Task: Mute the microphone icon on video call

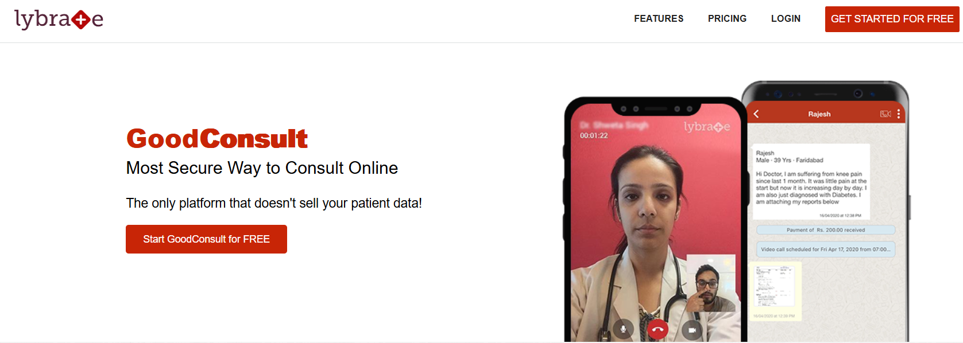Action: tap(624, 329)
